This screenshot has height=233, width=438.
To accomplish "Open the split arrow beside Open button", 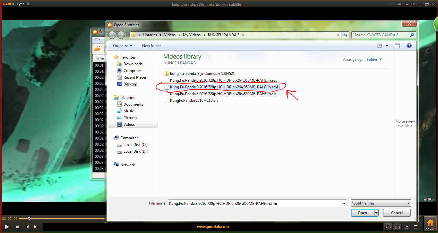I will [x=376, y=213].
